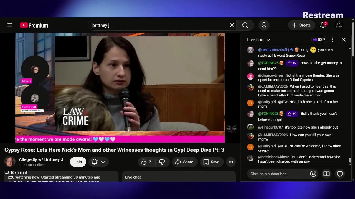Click the search magnifier button
355x199 pixels.
click(245, 25)
